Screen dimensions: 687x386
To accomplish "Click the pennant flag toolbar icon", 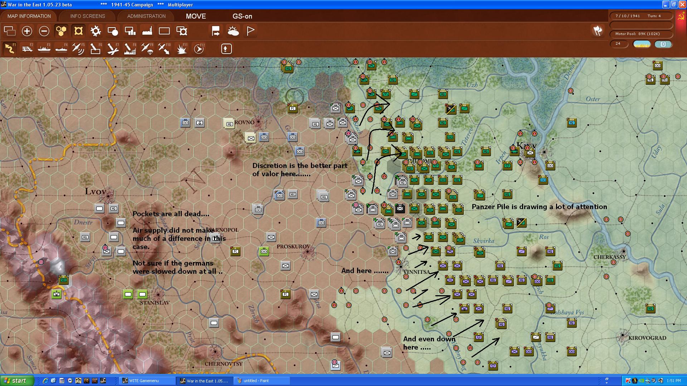I will coord(250,31).
